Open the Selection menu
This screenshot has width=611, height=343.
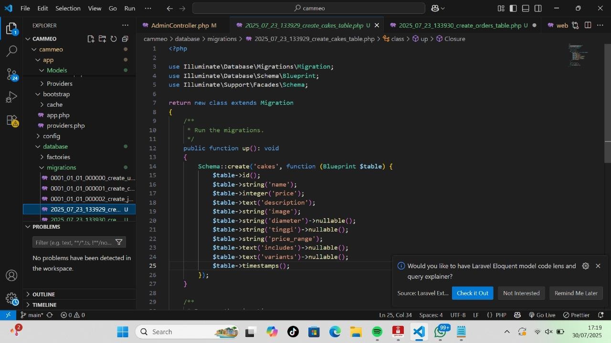68,8
